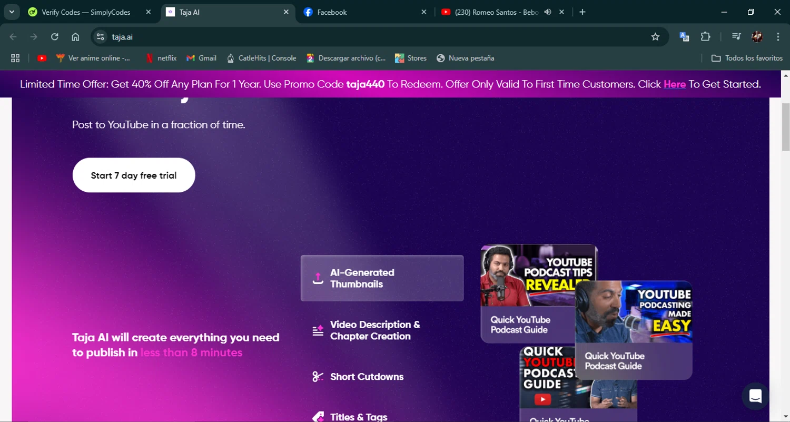Click the list-sparkle icon beside Video Description
The image size is (790, 422).
pyautogui.click(x=318, y=331)
